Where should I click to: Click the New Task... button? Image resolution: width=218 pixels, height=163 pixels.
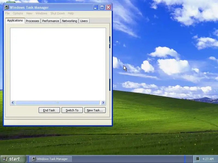tap(95, 110)
